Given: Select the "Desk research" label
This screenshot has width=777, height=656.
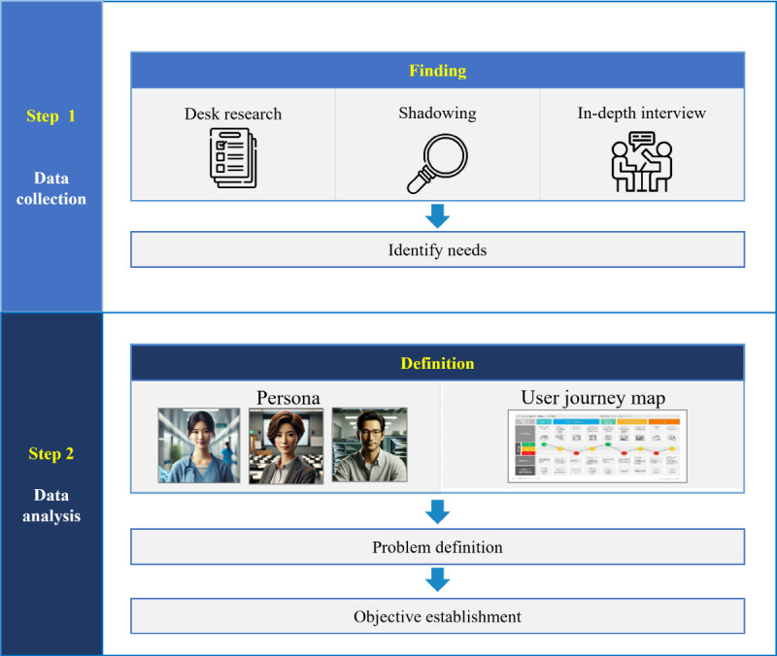Looking at the screenshot, I should pos(233,114).
